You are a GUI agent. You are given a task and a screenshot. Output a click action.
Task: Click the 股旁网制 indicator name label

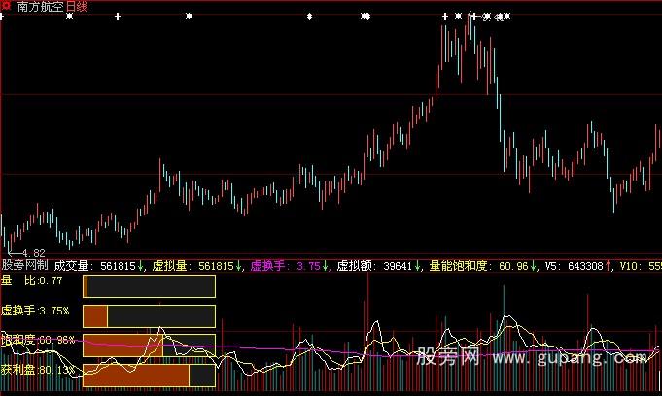(25, 265)
